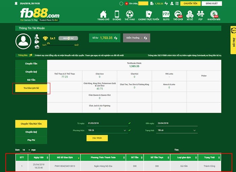This screenshot has width=236, height=172.
Task: Click the Chuyển Tiền button in header
Action: coord(190,3)
